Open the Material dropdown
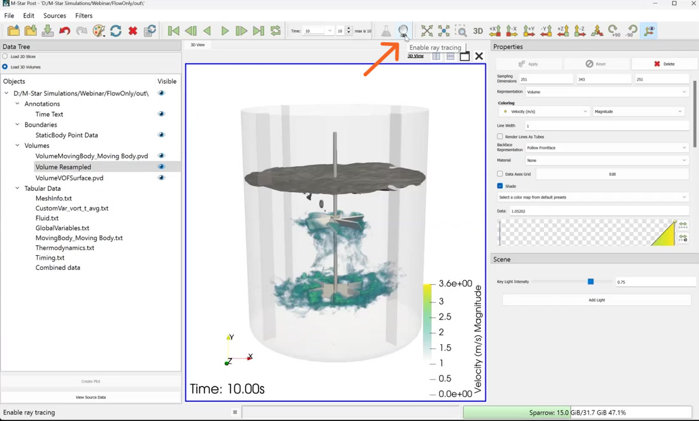Screen dimensions: 699x421 tap(607, 160)
